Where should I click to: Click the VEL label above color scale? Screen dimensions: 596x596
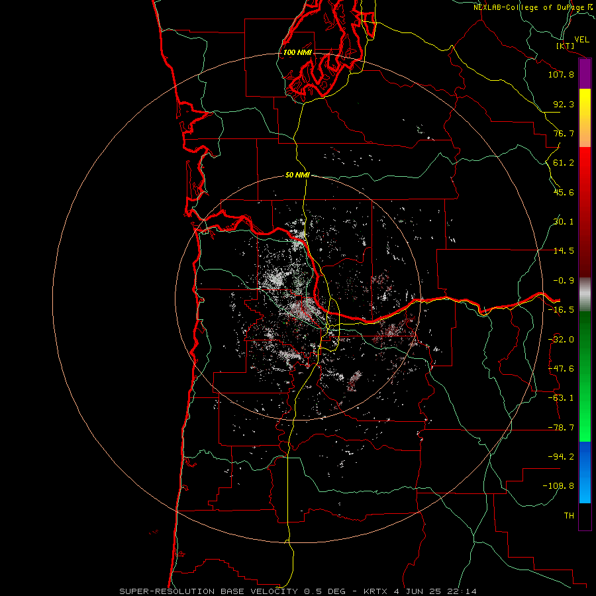coord(581,40)
